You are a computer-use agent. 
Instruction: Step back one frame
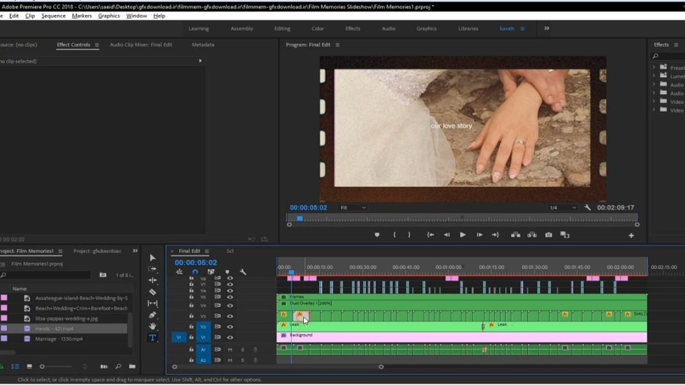click(x=447, y=235)
